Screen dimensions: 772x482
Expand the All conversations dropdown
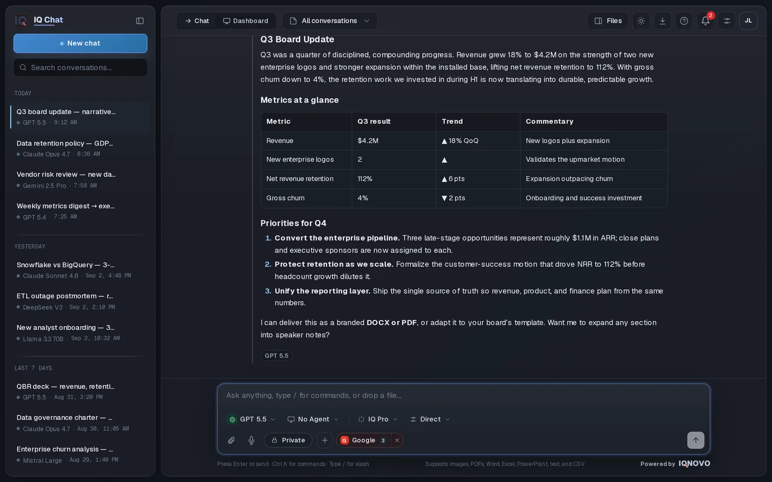click(x=329, y=21)
